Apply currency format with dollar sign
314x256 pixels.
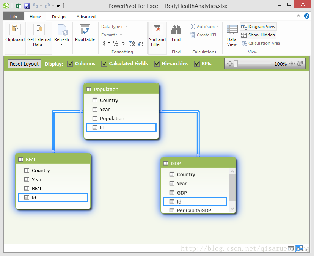104,43
